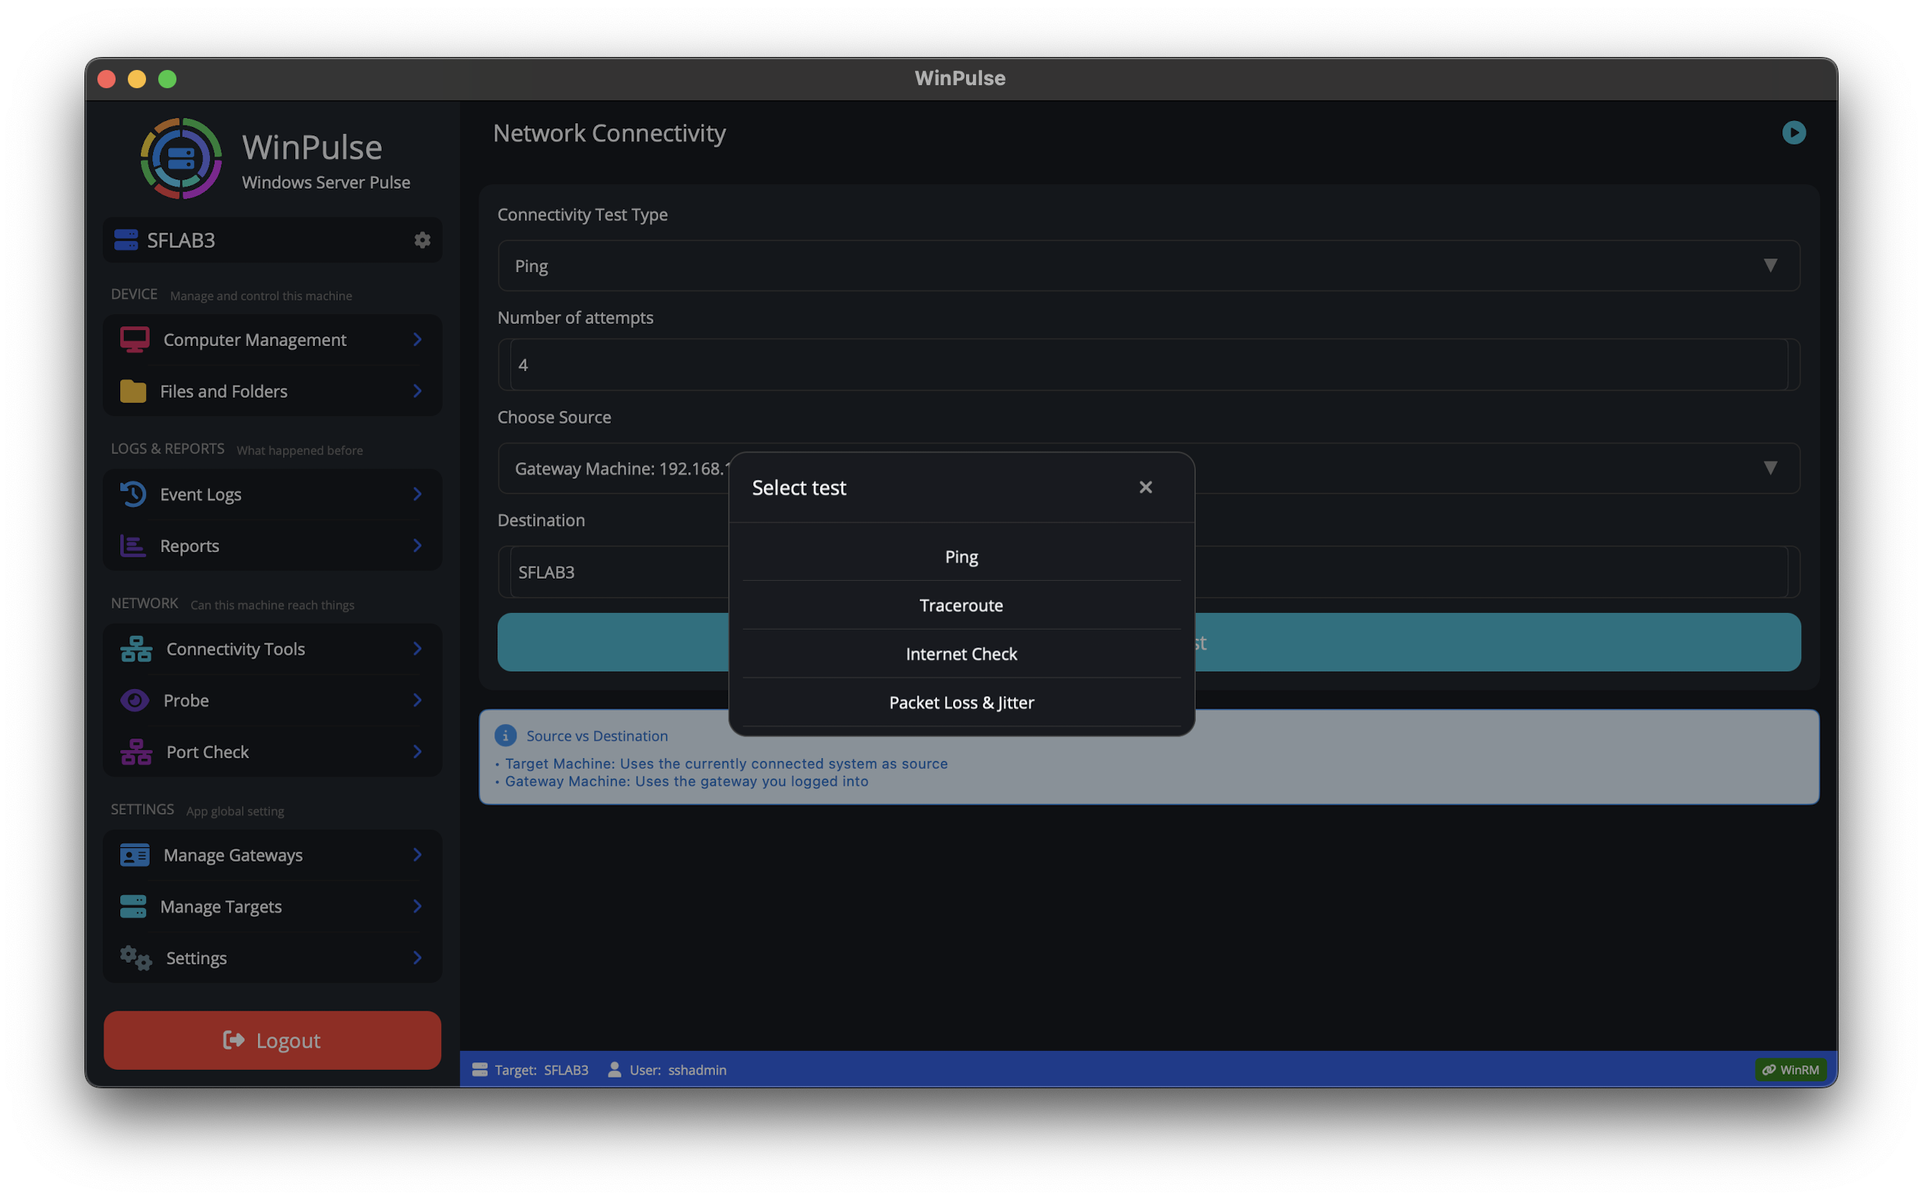Click the WinRM status badge
Viewport: 1923px width, 1200px height.
(x=1790, y=1070)
